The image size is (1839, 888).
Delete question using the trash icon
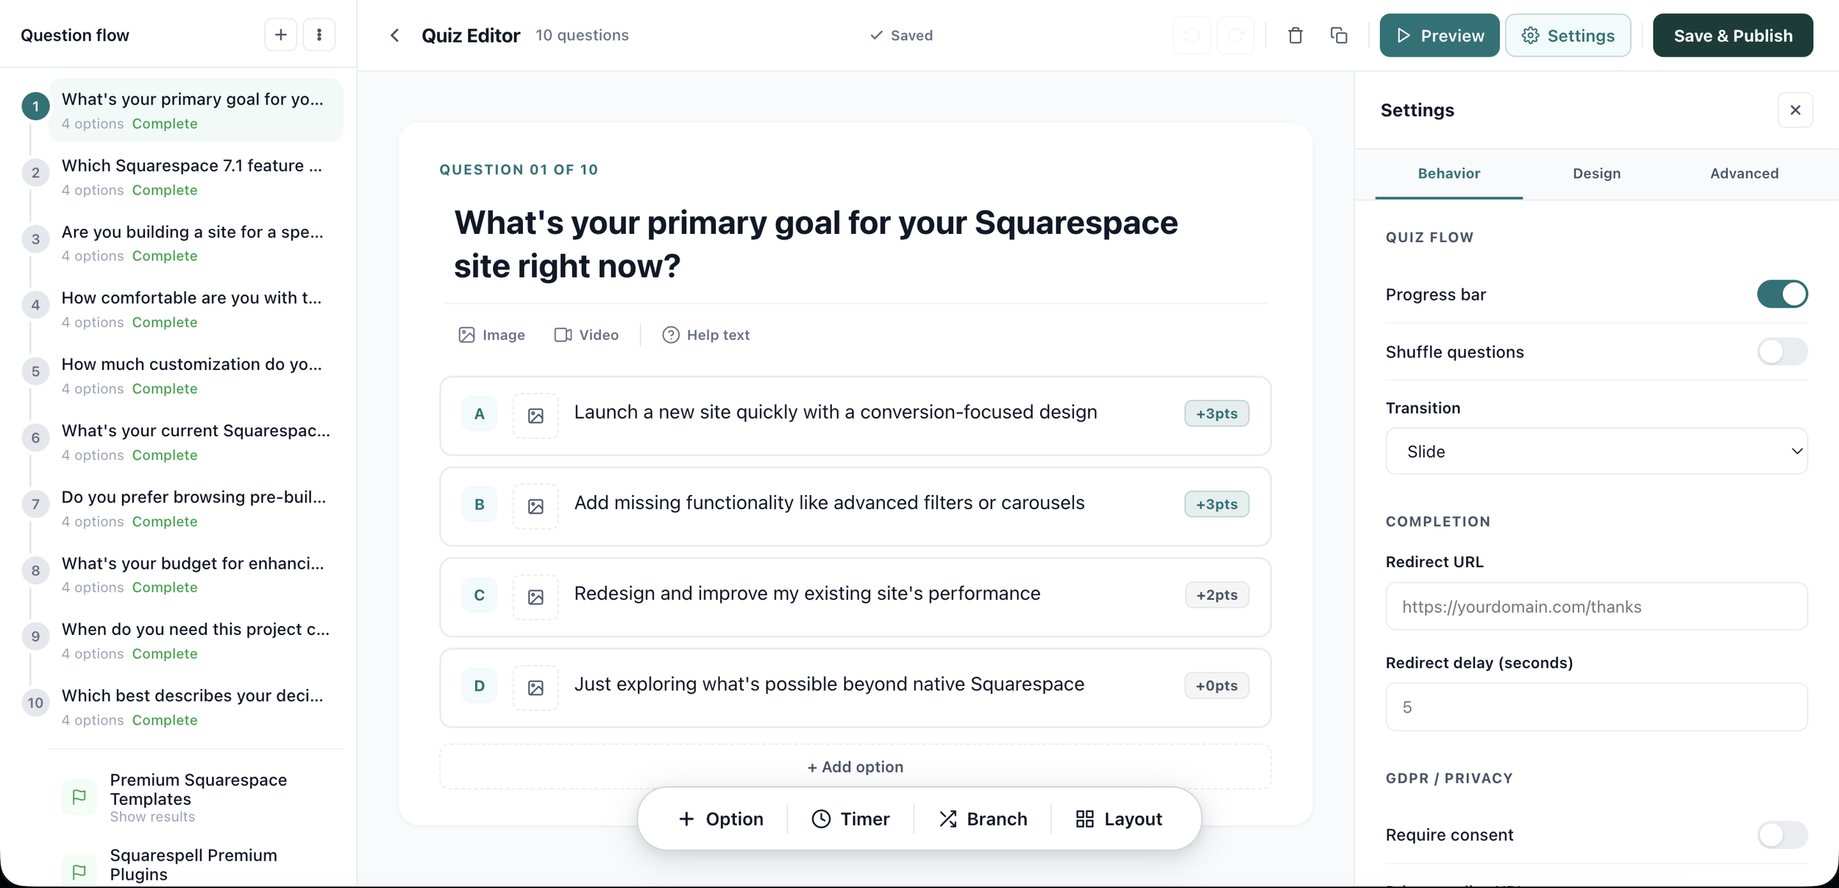coord(1295,35)
